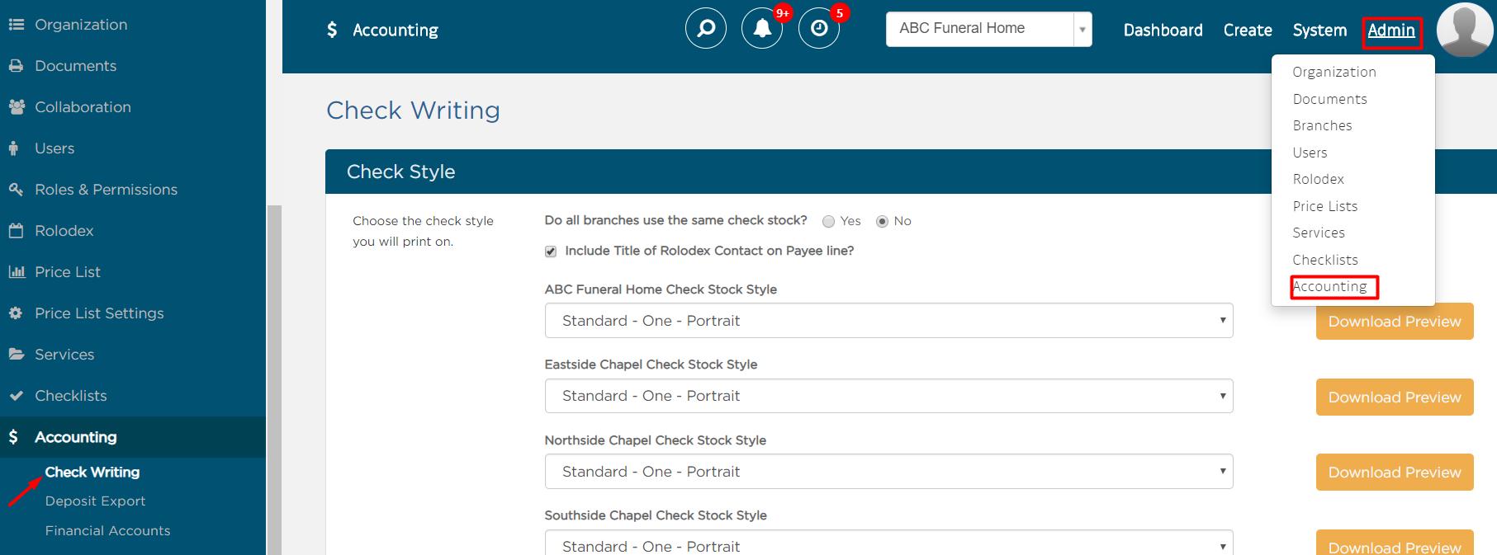Screen dimensions: 1497x555
Task: Open Organization label in the left sidebar
Action: tap(81, 25)
